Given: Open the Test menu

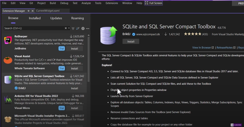Looking at the screenshot, I should click(75, 3).
